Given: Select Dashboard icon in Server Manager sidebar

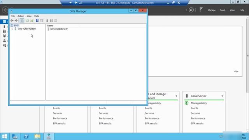Looking at the screenshot, I should [4, 22].
